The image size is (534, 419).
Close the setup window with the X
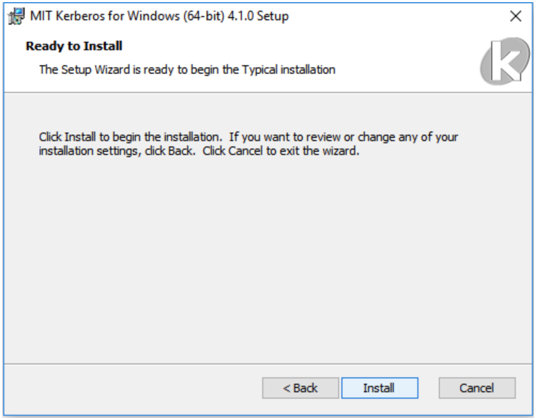pos(516,16)
